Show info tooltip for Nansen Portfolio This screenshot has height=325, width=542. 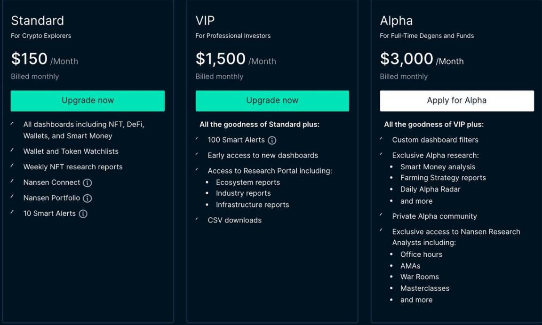88,198
